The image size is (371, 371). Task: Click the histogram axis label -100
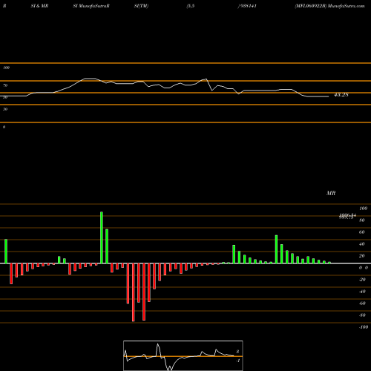[x=364, y=327]
